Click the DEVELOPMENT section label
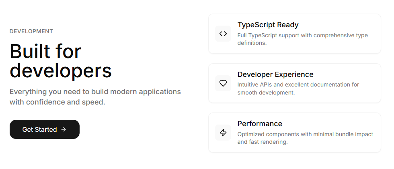This screenshot has width=394, height=169. tap(31, 31)
